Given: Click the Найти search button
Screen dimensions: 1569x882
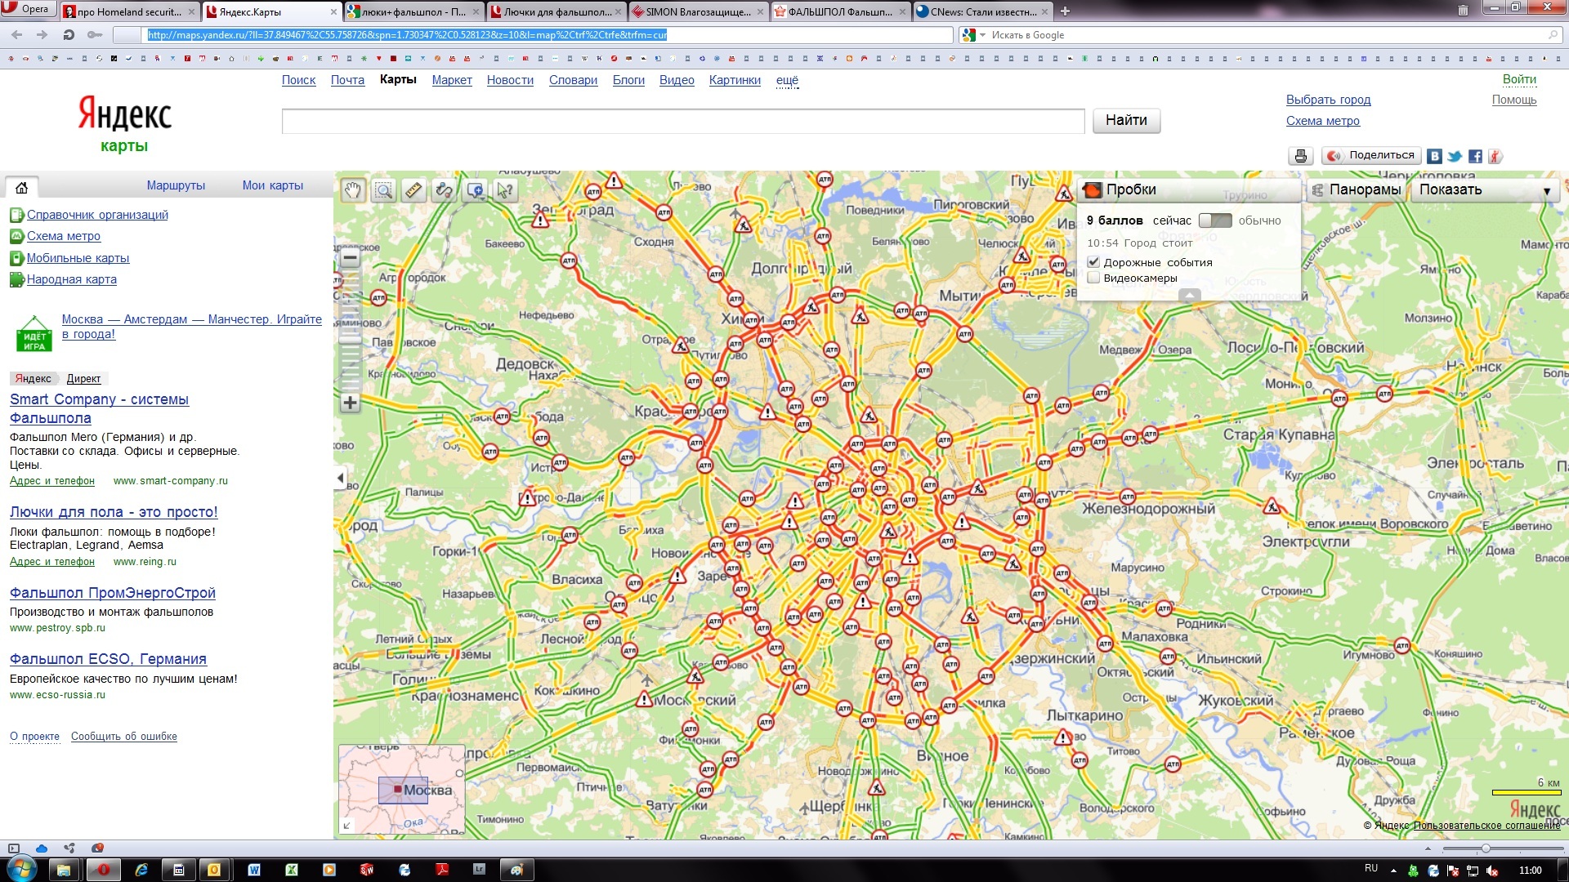Looking at the screenshot, I should (1126, 120).
